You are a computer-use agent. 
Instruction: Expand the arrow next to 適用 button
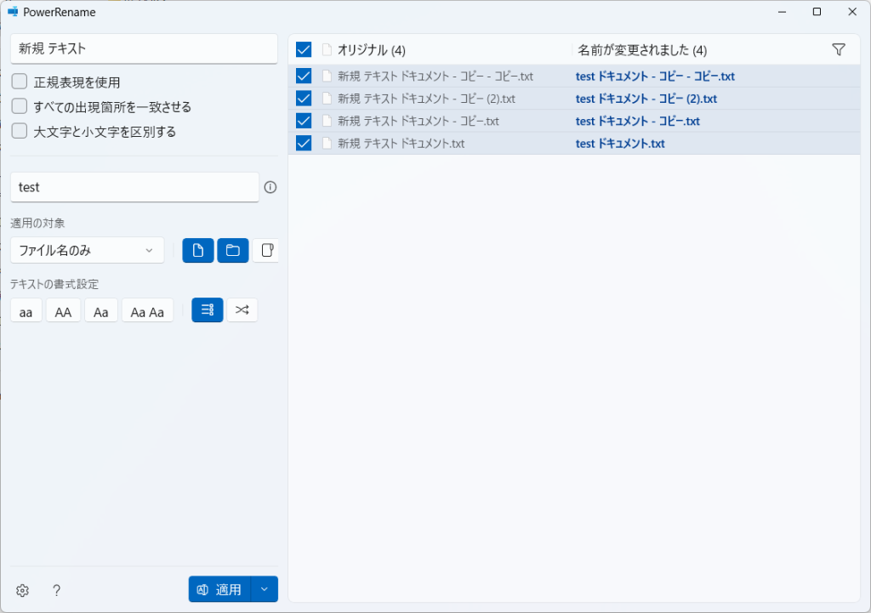click(265, 589)
